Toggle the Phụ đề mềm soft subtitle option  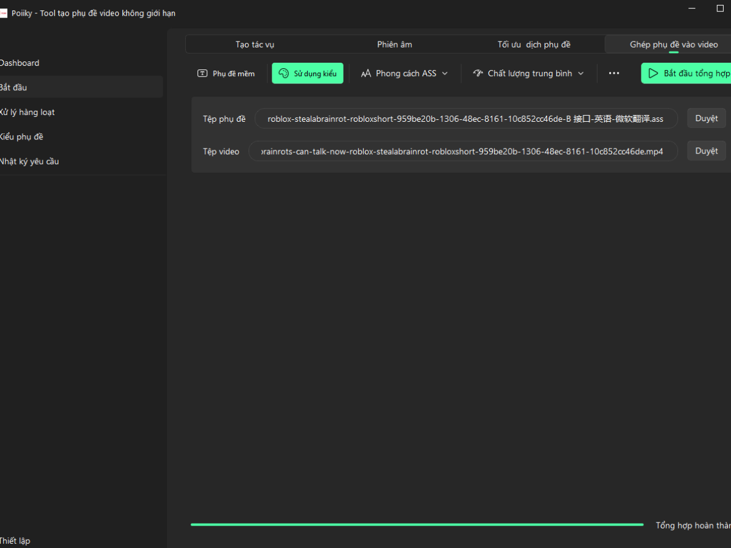click(x=226, y=74)
